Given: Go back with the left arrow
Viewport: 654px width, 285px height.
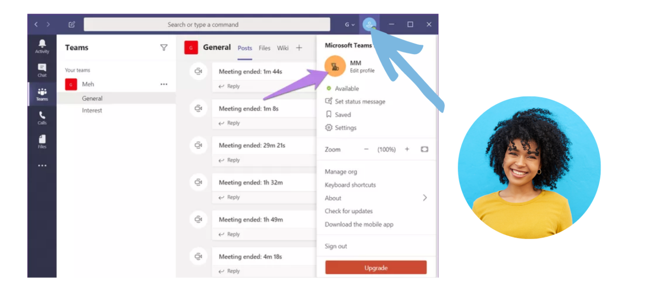Looking at the screenshot, I should point(36,24).
